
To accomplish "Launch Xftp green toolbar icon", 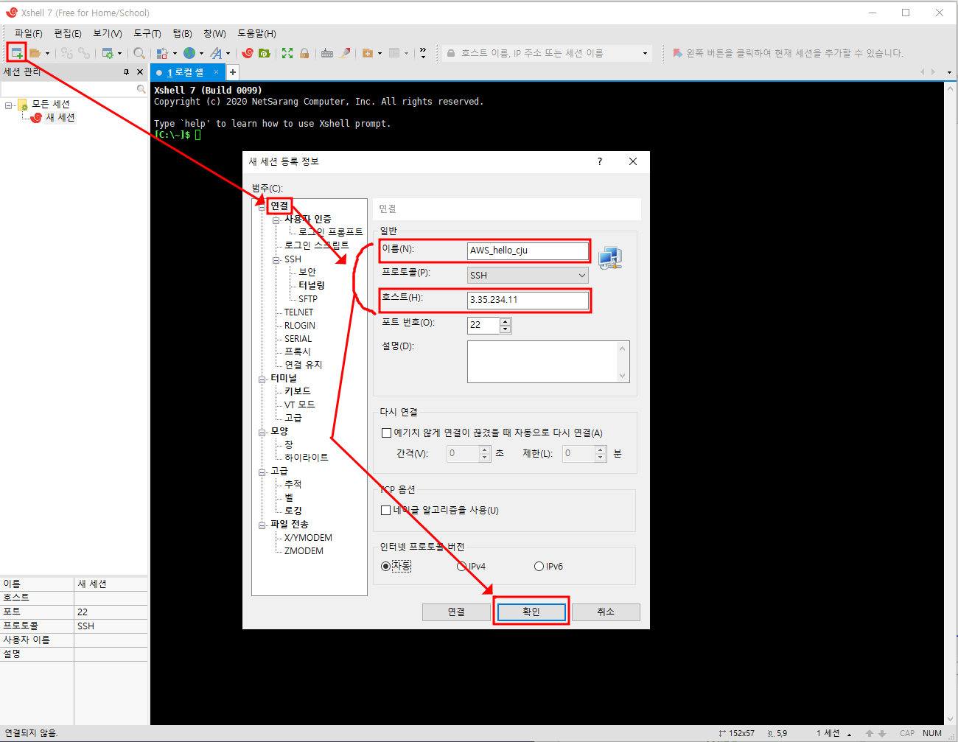I will (265, 53).
